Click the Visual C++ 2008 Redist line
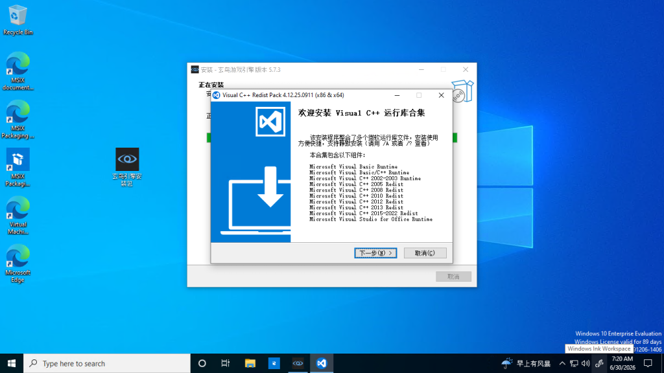This screenshot has height=373, width=664. (x=356, y=190)
